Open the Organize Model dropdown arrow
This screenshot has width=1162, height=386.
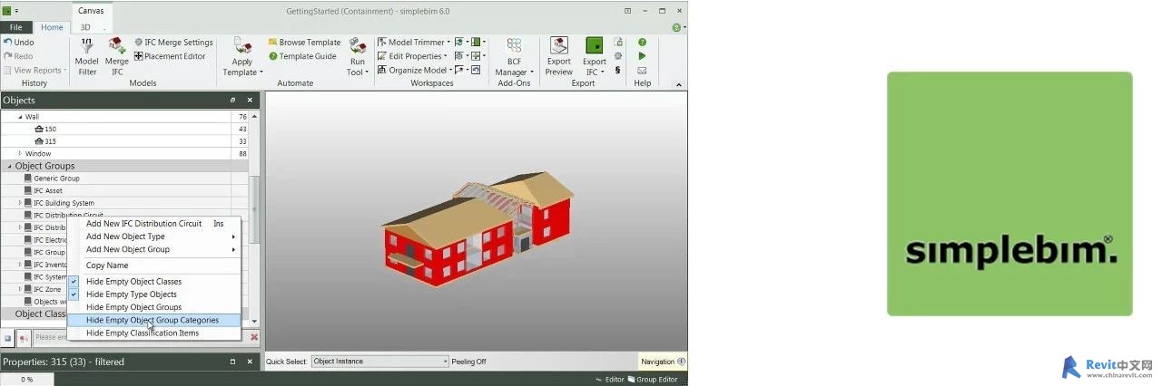(449, 70)
